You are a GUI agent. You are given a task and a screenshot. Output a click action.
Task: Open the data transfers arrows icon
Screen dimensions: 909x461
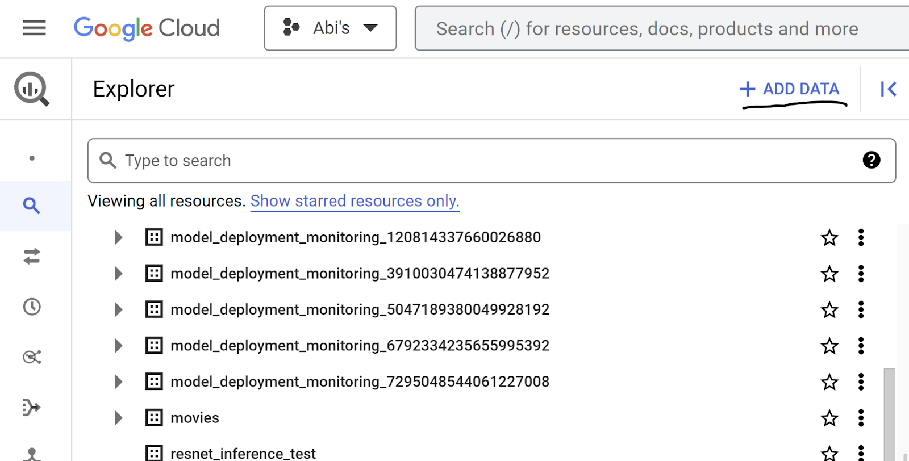[x=32, y=257]
